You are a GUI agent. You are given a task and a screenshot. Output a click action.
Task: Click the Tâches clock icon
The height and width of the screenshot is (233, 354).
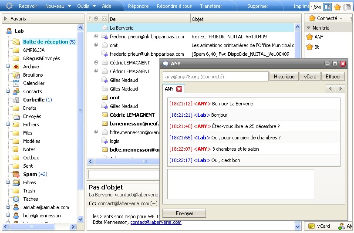(16, 199)
